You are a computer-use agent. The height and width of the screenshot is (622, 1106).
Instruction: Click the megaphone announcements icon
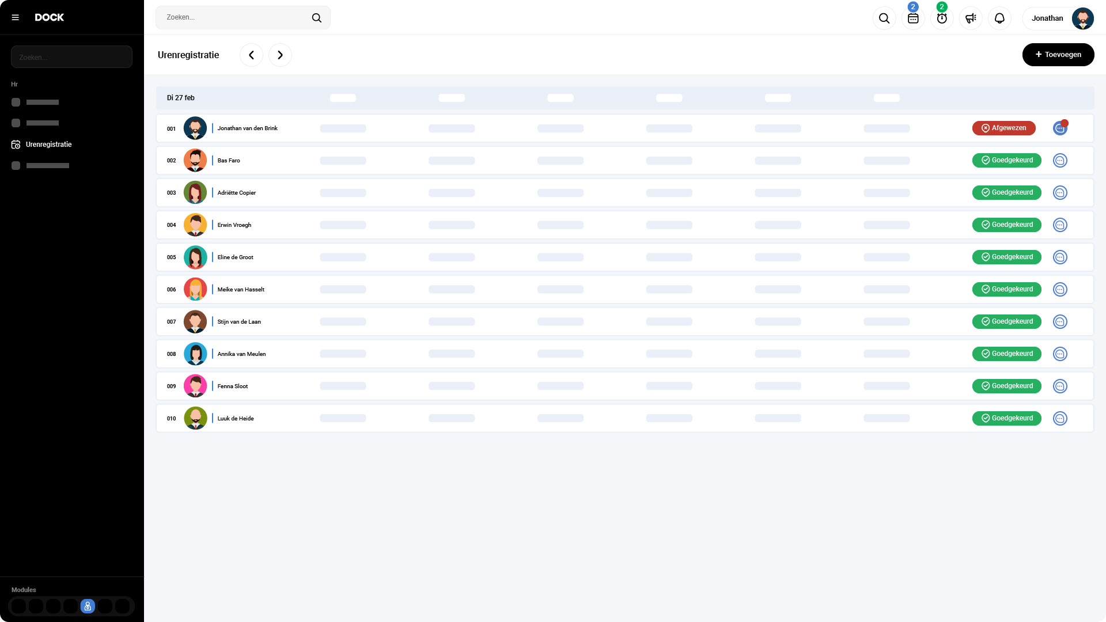971,18
